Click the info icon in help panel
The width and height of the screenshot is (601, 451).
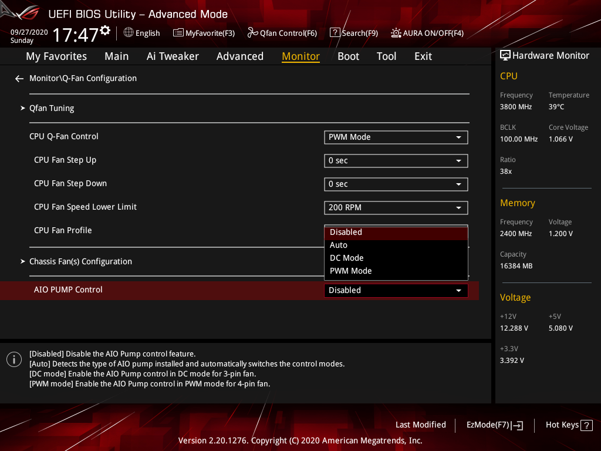pos(14,359)
